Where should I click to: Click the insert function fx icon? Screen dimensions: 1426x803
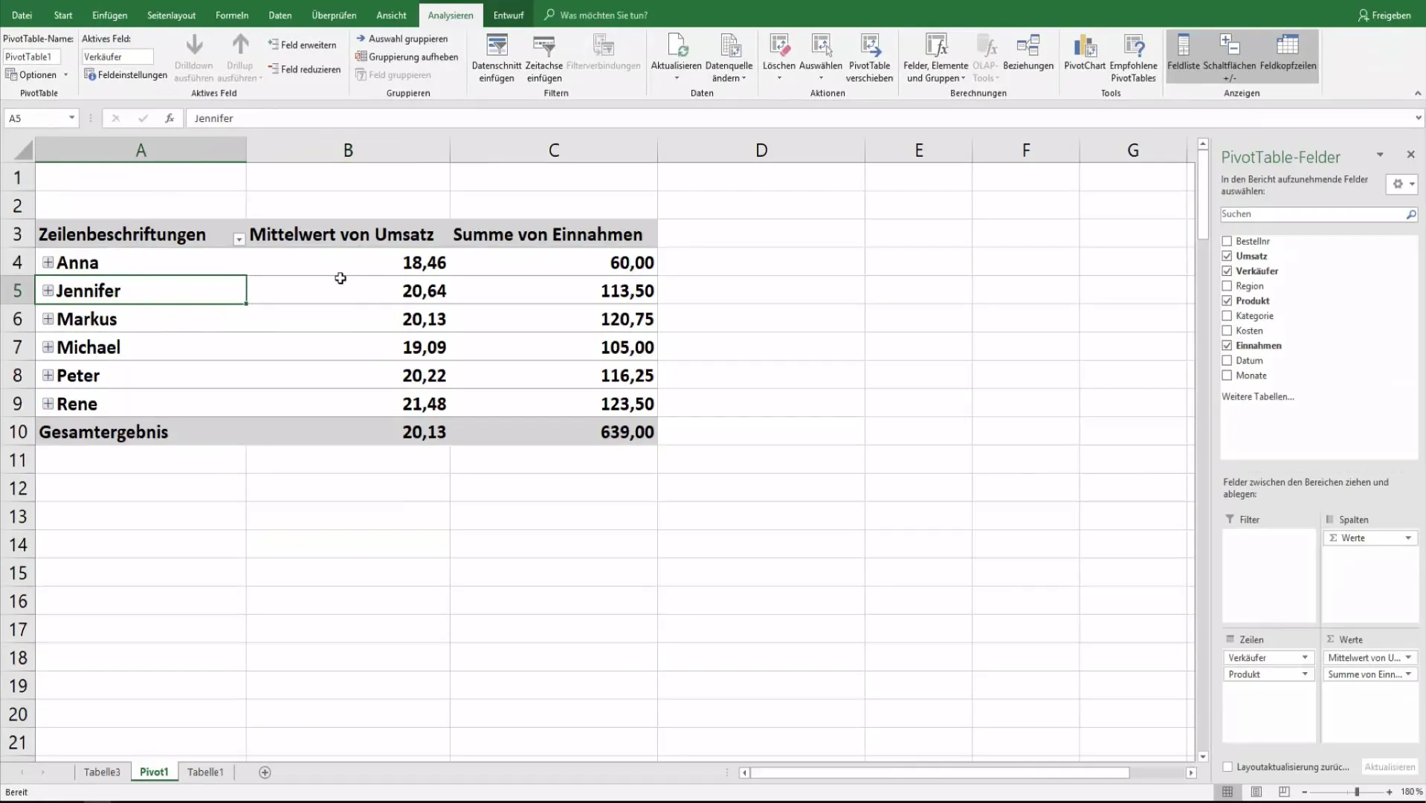click(170, 118)
